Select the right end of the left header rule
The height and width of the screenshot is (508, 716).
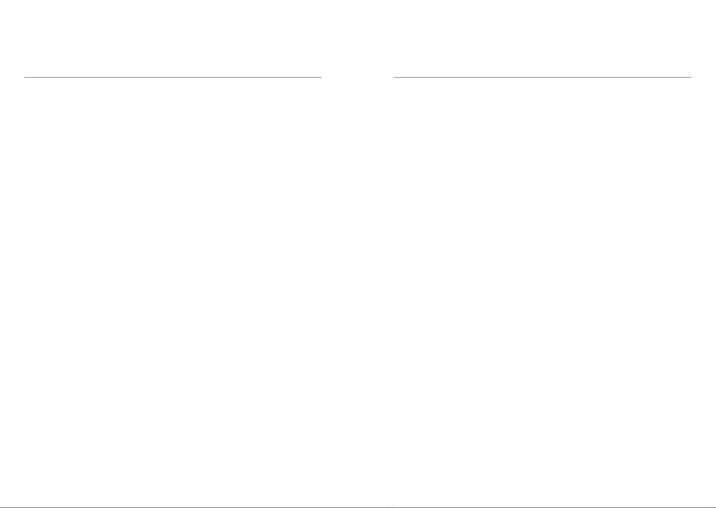[320, 77]
